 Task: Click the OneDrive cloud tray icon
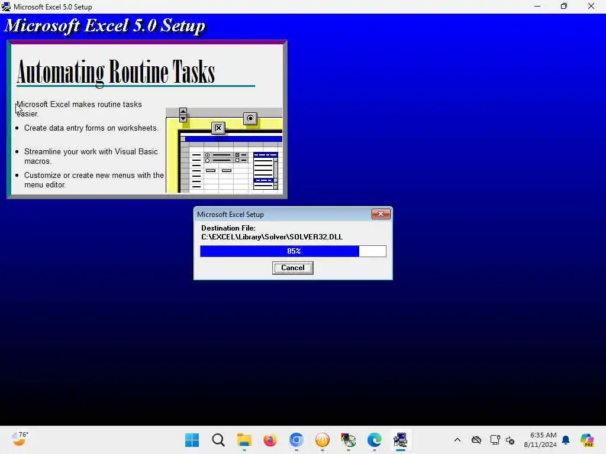(x=476, y=440)
